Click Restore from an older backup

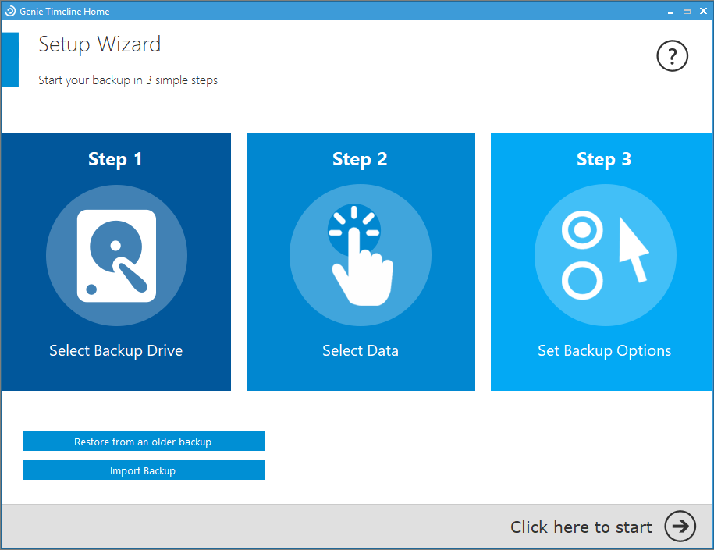[x=143, y=441]
